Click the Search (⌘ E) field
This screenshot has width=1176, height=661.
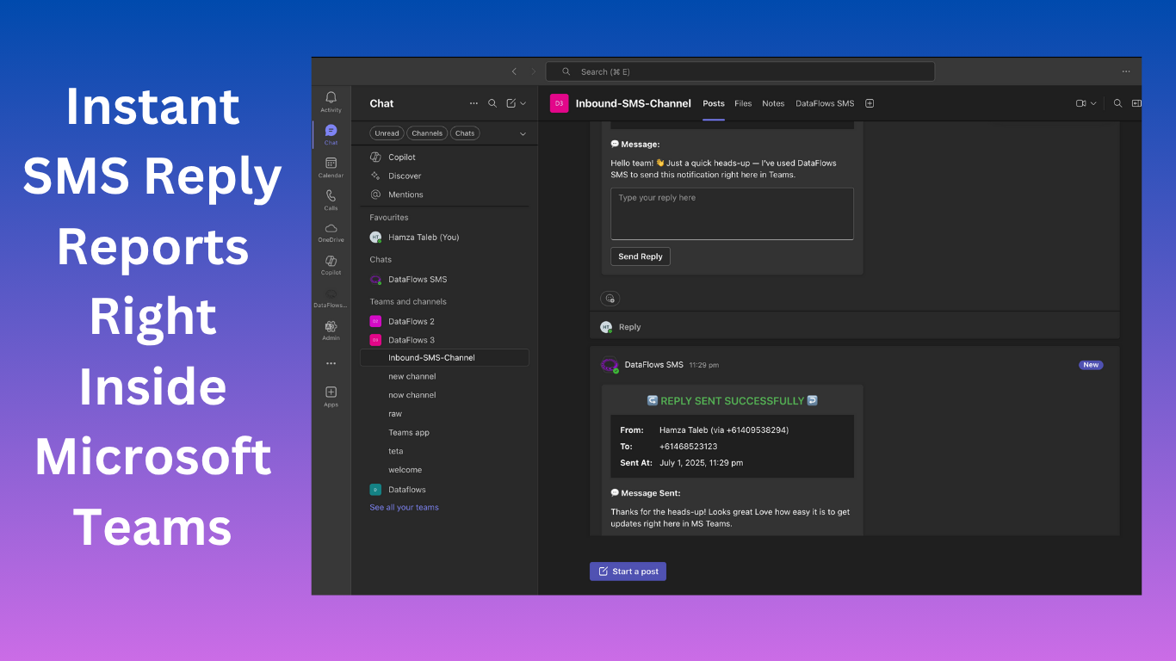pos(740,71)
